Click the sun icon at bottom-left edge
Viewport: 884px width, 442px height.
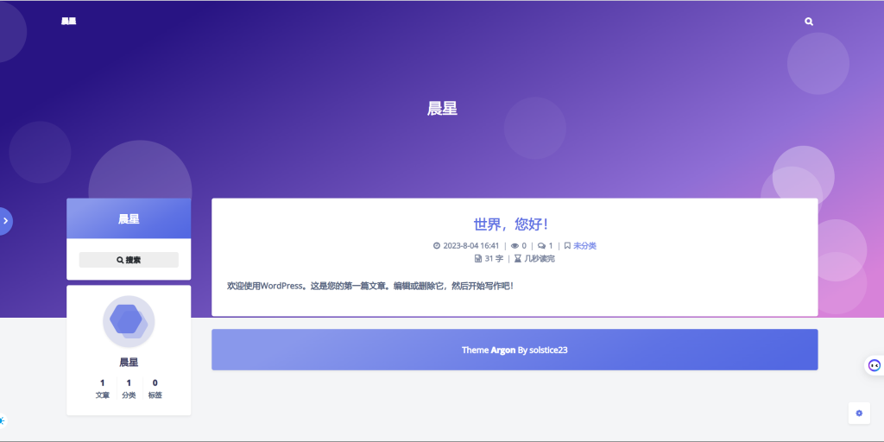point(2,421)
